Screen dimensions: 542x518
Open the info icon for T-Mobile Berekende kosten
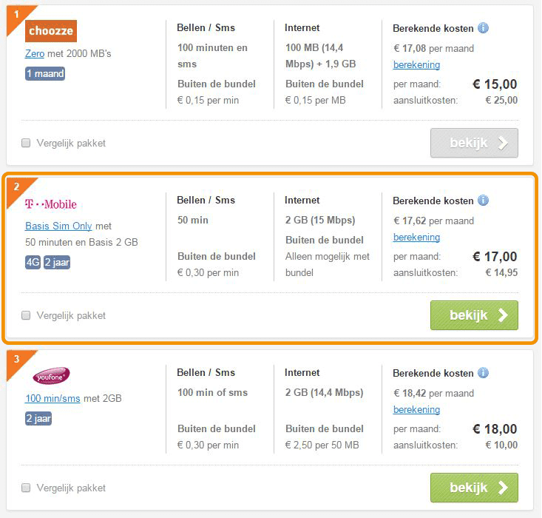484,200
